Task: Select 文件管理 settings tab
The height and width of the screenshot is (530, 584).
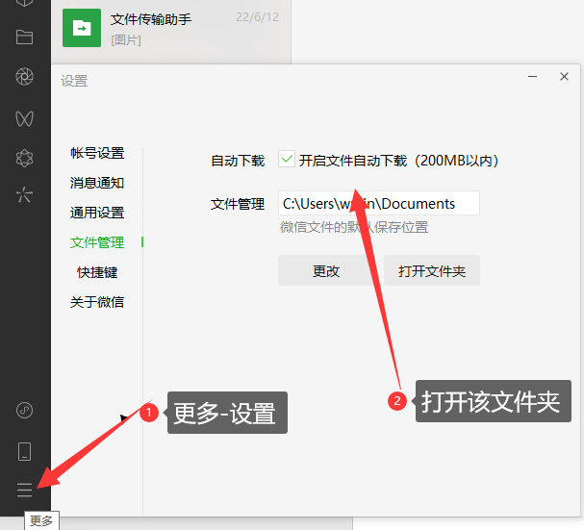Action: (x=97, y=242)
